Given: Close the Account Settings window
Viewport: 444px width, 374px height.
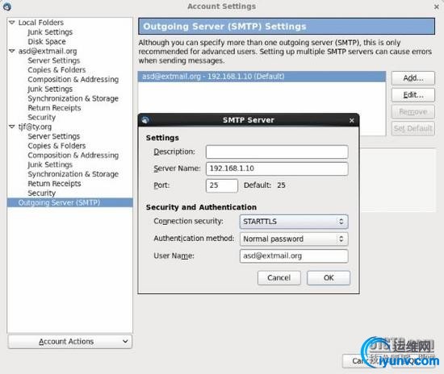Looking at the screenshot, I should [437, 6].
